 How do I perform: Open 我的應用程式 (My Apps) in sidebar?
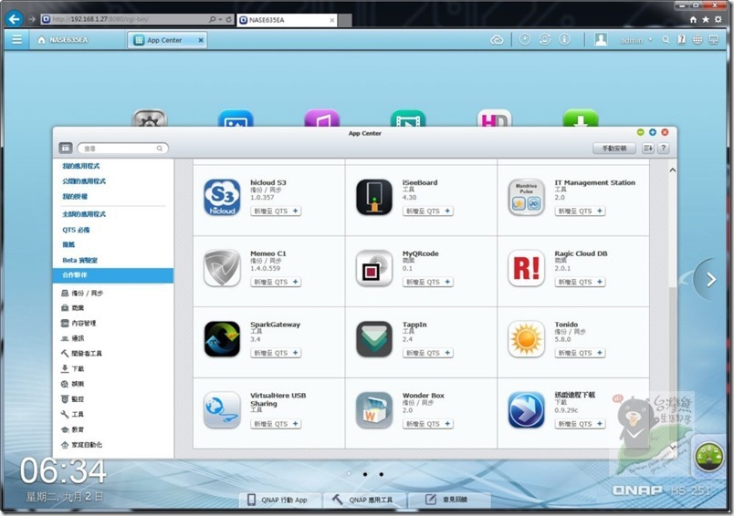click(x=81, y=166)
